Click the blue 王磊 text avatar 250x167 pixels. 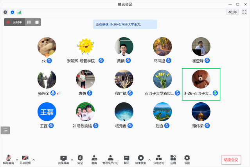47,112
